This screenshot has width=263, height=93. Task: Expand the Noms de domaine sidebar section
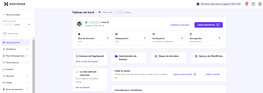click(x=27, y=89)
